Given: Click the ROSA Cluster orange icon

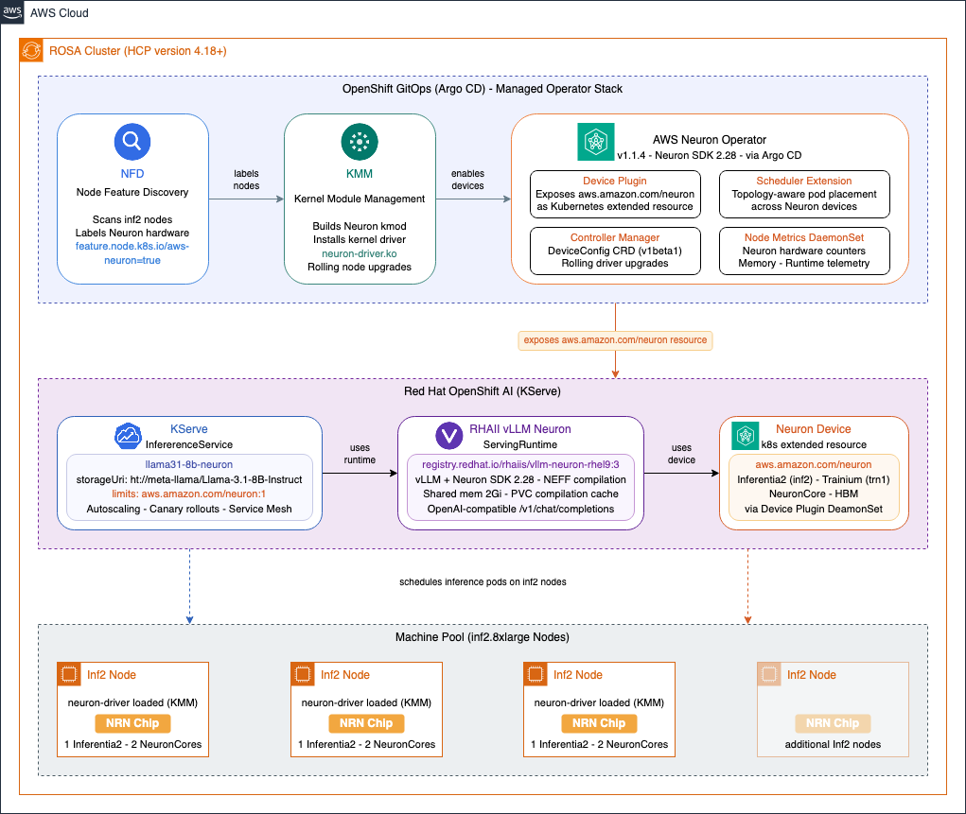Looking at the screenshot, I should [31, 50].
